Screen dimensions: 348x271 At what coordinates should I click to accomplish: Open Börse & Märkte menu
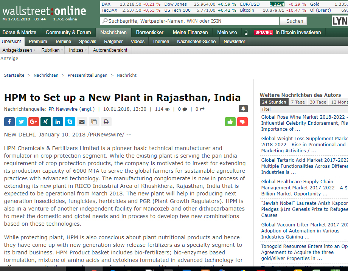[19, 33]
